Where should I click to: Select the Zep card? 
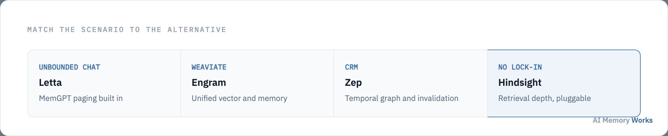point(411,83)
